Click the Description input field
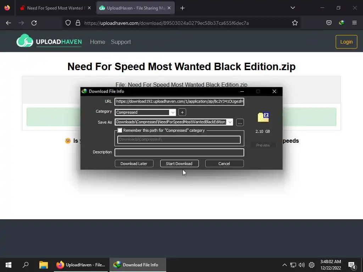Viewport: 363px width, 272px height. click(x=179, y=152)
